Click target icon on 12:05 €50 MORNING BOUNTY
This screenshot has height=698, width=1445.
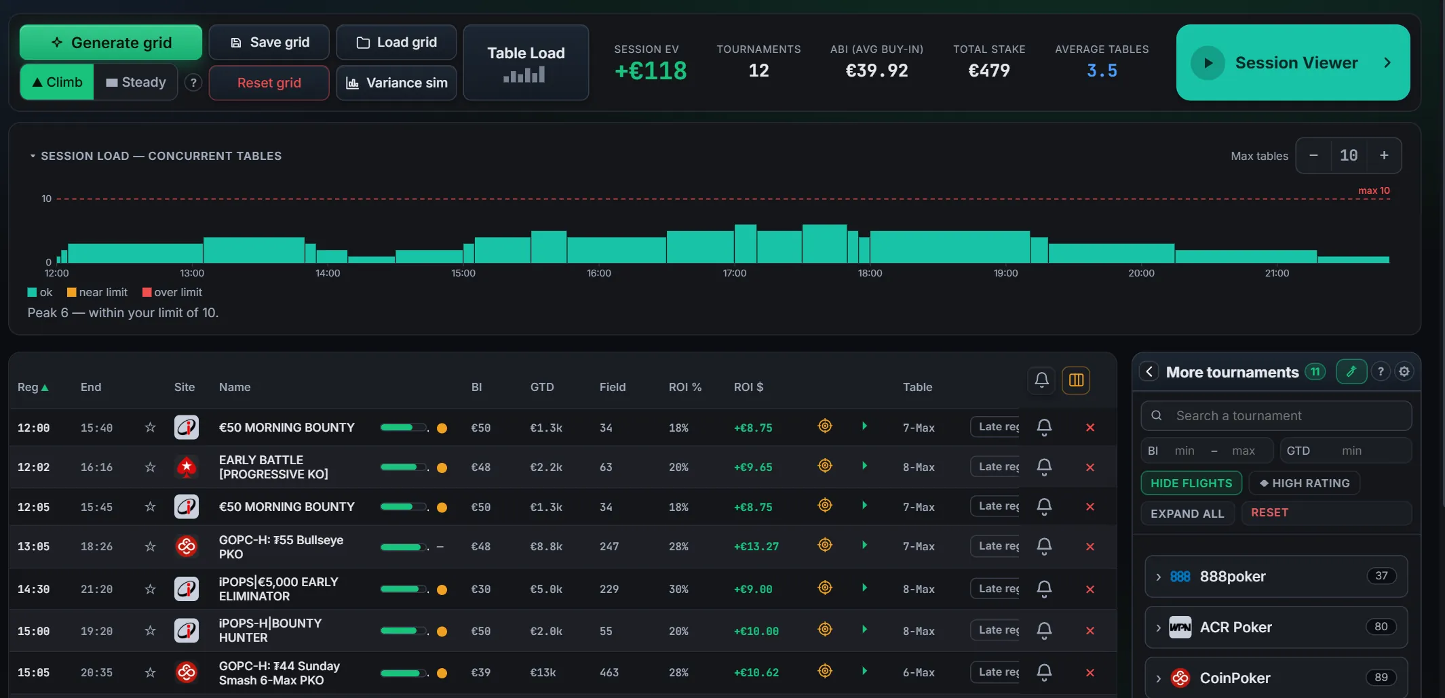tap(825, 505)
